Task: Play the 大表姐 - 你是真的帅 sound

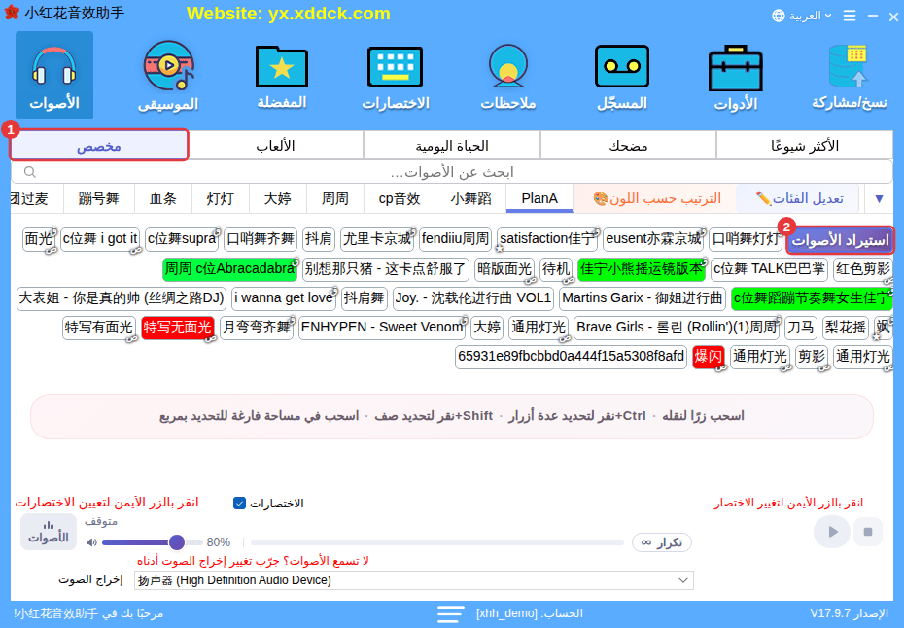Action: pyautogui.click(x=122, y=298)
